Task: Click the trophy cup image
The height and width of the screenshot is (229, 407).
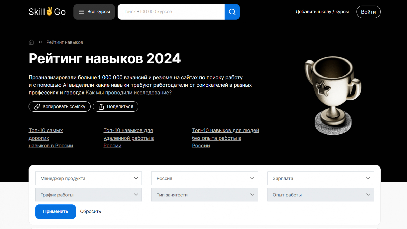Action: coord(333,95)
